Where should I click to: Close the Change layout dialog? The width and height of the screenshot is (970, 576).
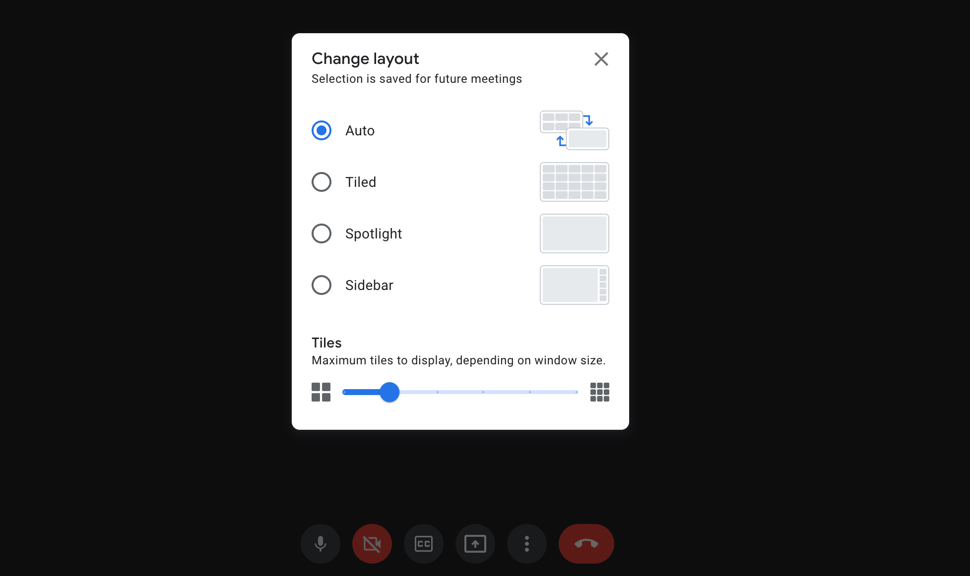point(602,59)
